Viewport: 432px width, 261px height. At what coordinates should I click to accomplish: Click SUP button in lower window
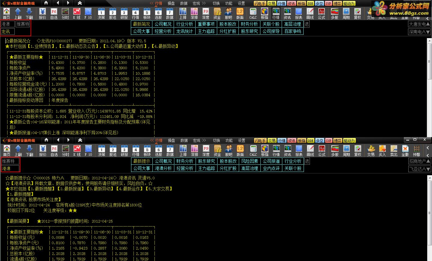329,140
